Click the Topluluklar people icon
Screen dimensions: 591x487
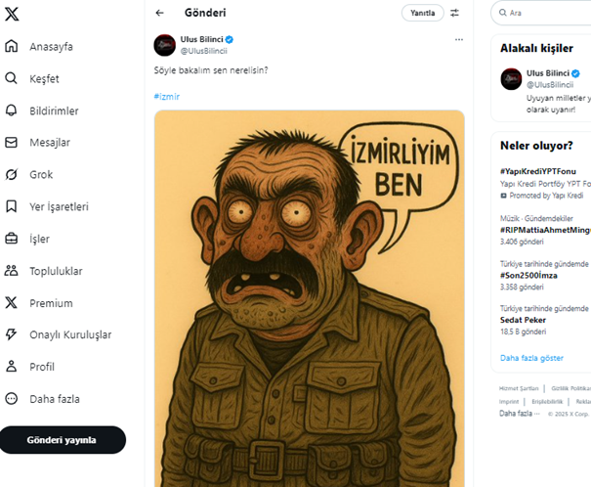pos(12,271)
